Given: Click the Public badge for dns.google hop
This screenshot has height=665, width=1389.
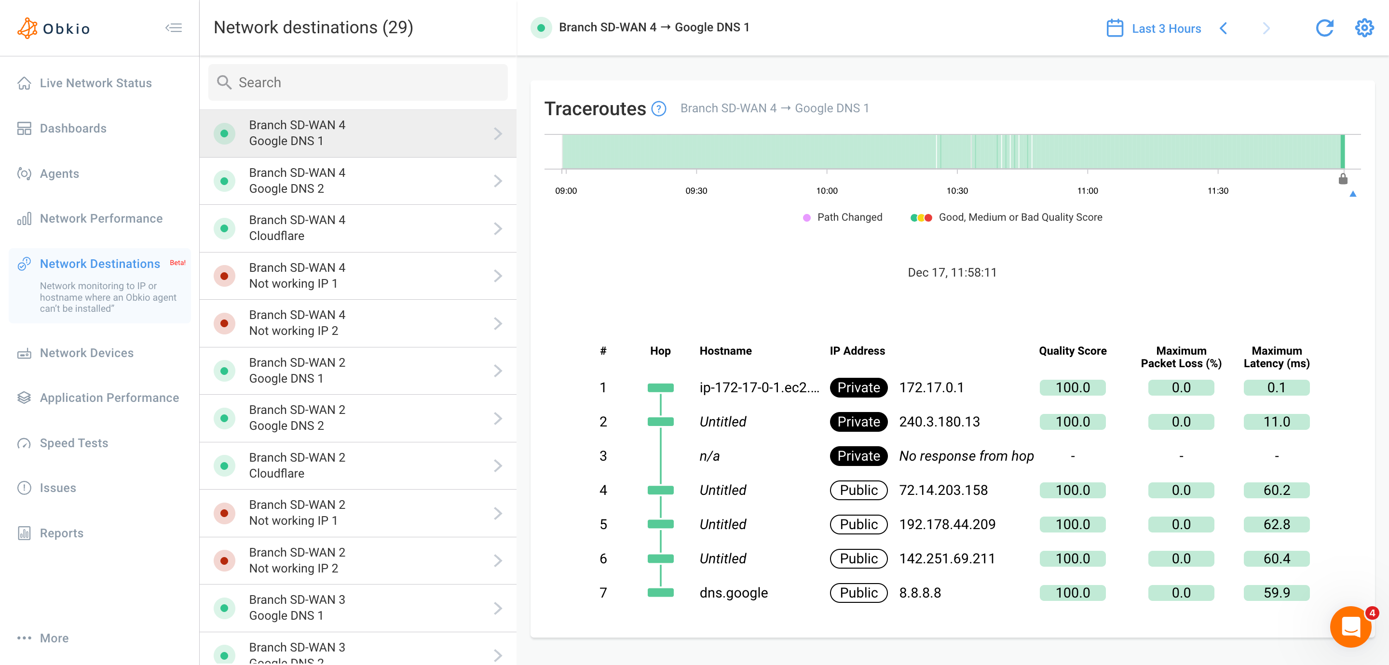Looking at the screenshot, I should point(858,593).
